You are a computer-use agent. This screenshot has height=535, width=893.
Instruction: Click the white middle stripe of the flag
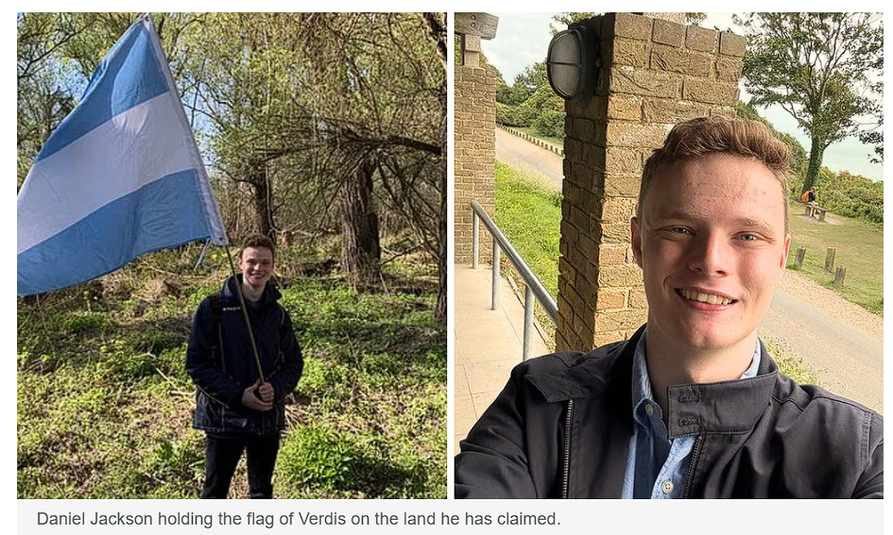(114, 171)
